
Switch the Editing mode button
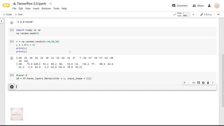[206, 14]
